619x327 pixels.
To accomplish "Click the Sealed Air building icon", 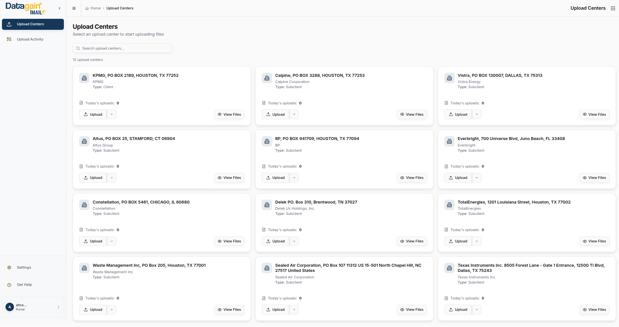I will [267, 268].
